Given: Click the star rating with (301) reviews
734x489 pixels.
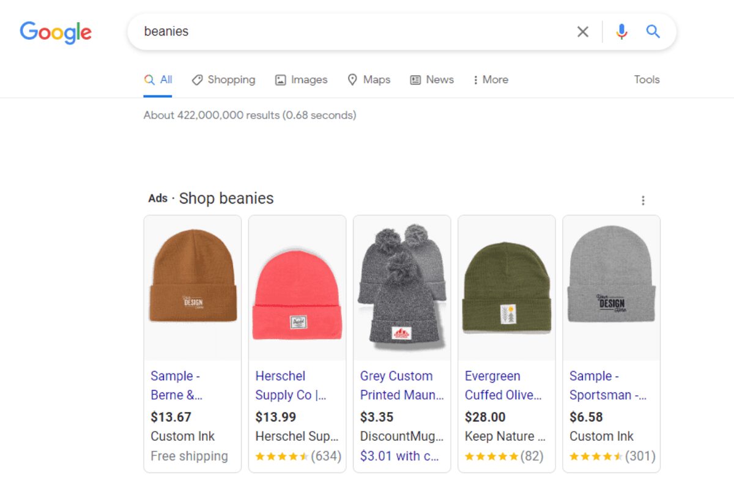Looking at the screenshot, I should pos(612,456).
